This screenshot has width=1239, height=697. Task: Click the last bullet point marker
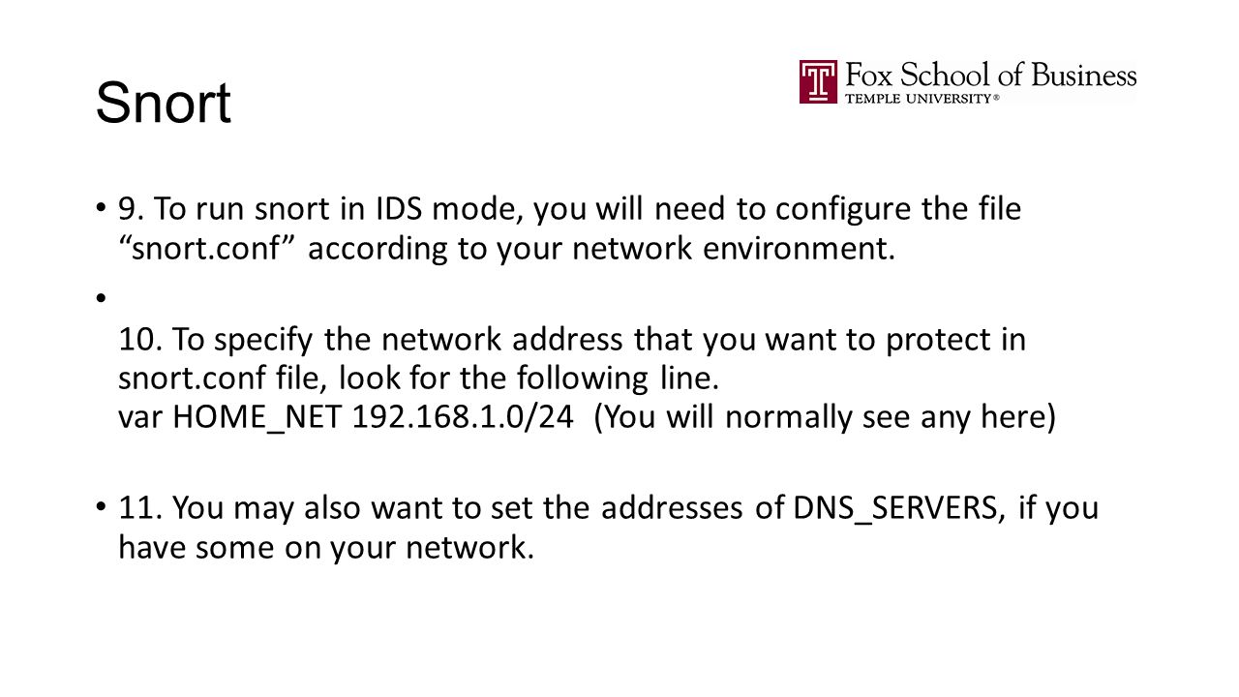point(102,507)
